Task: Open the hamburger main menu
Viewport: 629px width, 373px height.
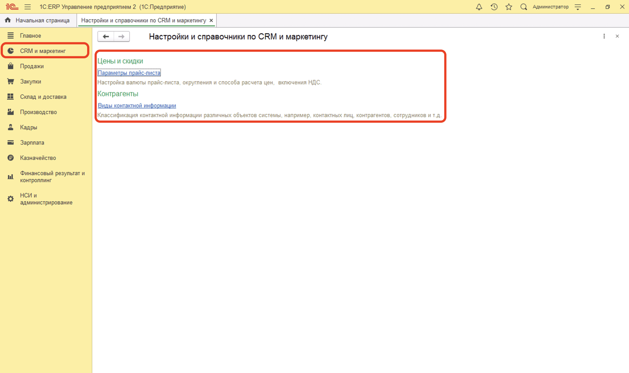Action: pyautogui.click(x=28, y=7)
